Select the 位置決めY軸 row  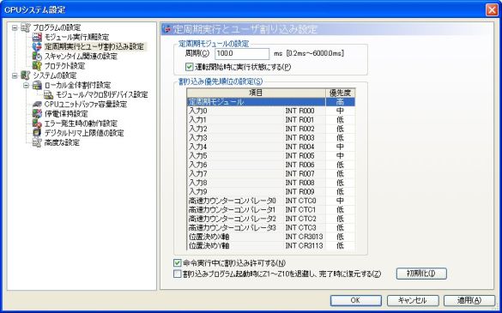tap(271, 245)
